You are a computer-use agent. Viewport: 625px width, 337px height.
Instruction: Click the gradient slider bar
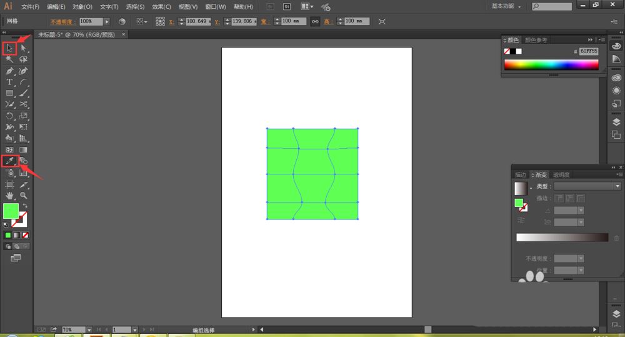pos(562,238)
